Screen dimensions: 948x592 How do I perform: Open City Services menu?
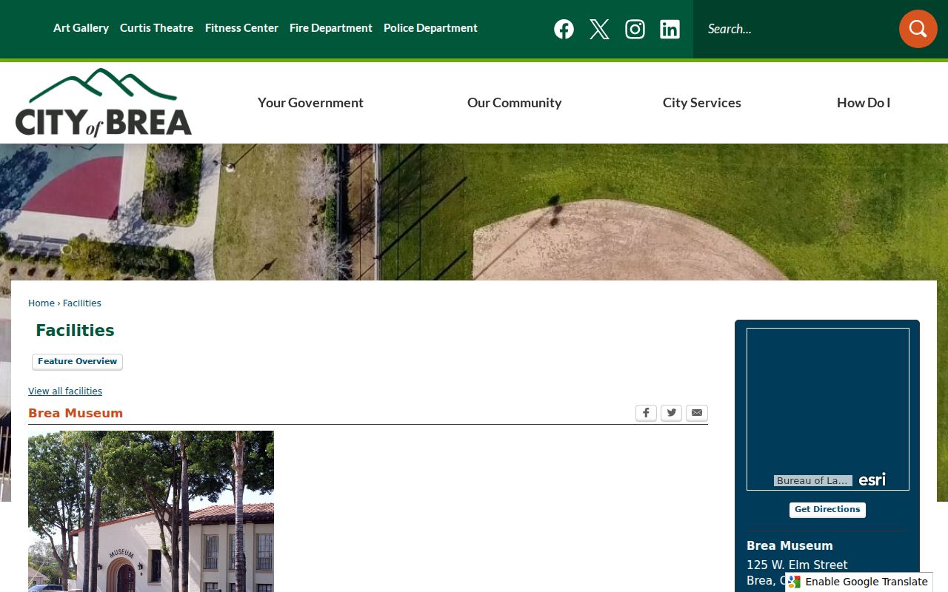point(701,103)
